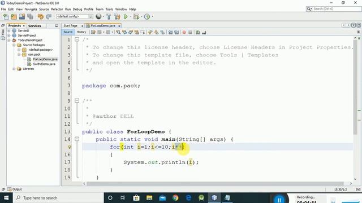This screenshot has height=203, width=362.
Task: Open the default config combo box
Action: click(75, 16)
